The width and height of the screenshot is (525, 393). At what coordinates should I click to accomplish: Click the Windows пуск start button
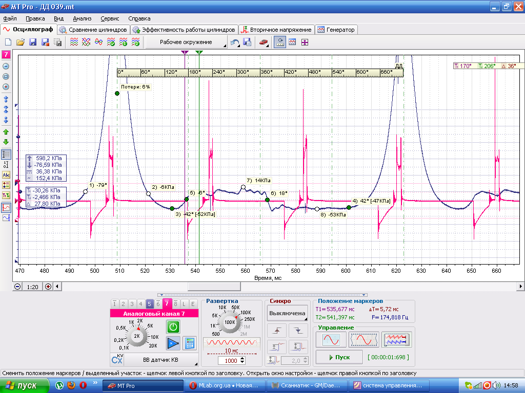25,386
